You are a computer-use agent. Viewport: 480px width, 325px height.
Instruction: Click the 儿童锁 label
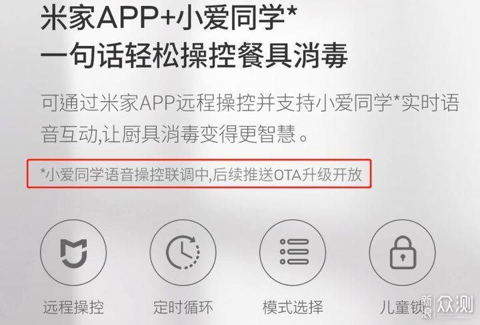(401, 307)
